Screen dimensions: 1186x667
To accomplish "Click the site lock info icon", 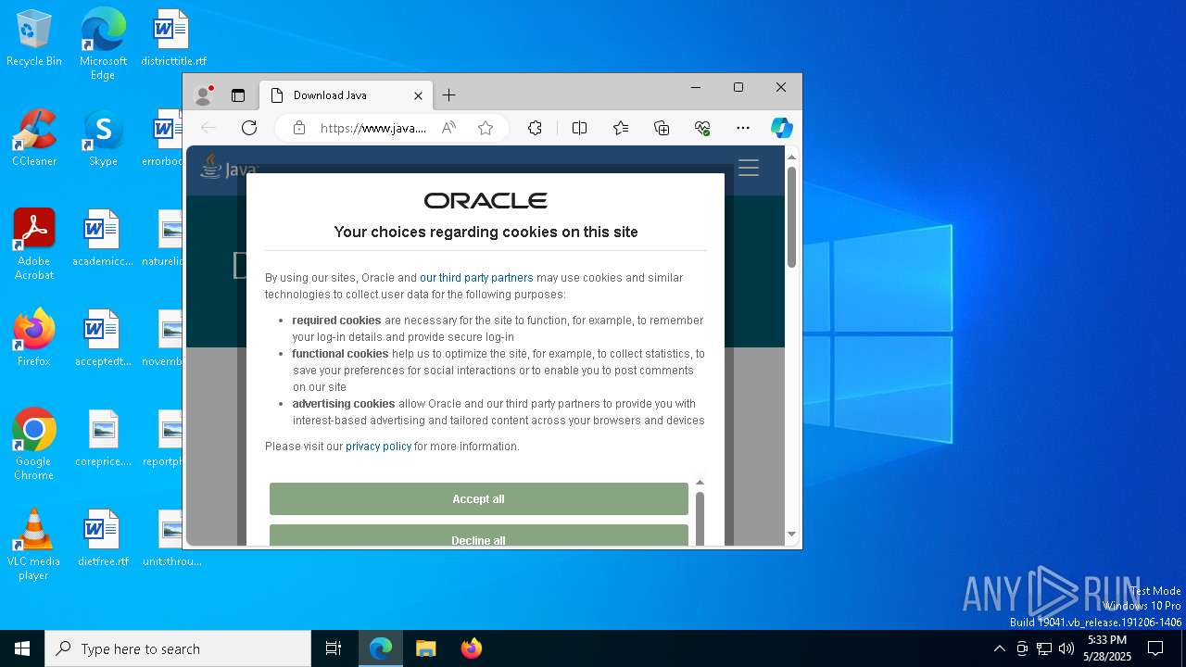I will coord(298,128).
